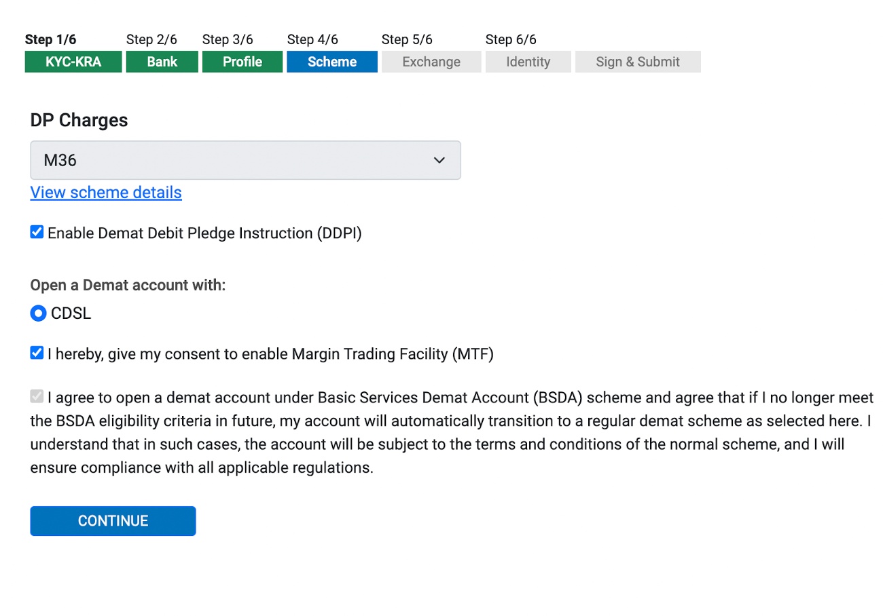
Task: Open the Sign & Submit step tab
Action: [x=638, y=62]
